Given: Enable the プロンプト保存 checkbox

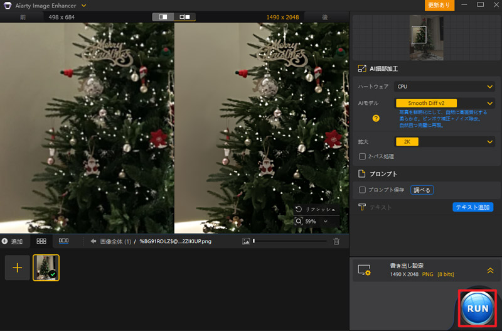Looking at the screenshot, I should click(362, 190).
